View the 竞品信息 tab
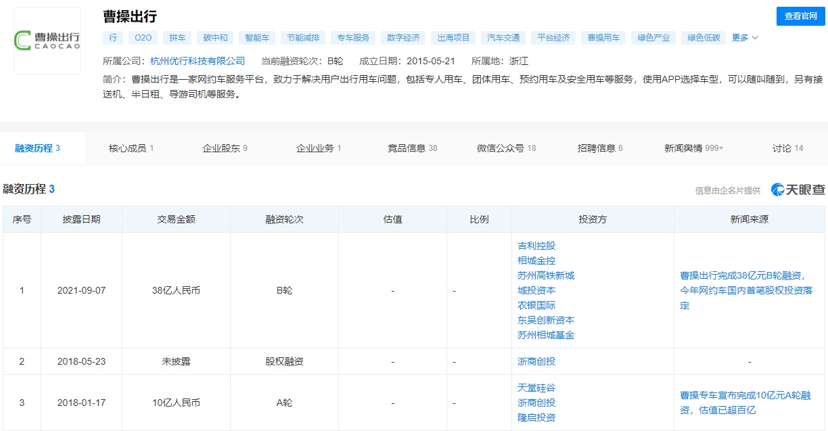 (x=413, y=148)
